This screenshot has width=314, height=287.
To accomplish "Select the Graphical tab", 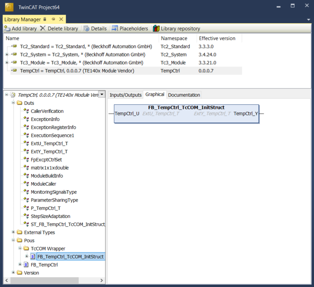I will (x=155, y=94).
